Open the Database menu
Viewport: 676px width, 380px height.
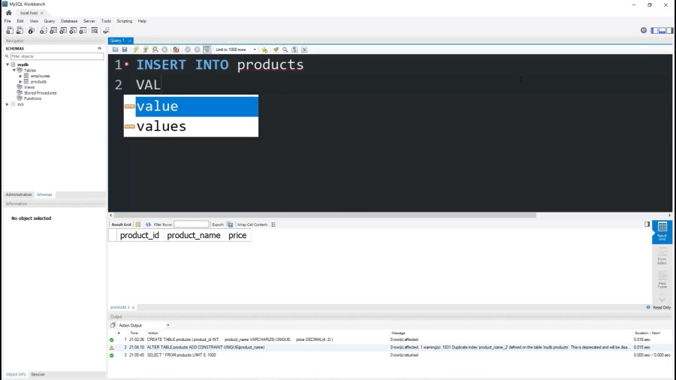coord(69,21)
